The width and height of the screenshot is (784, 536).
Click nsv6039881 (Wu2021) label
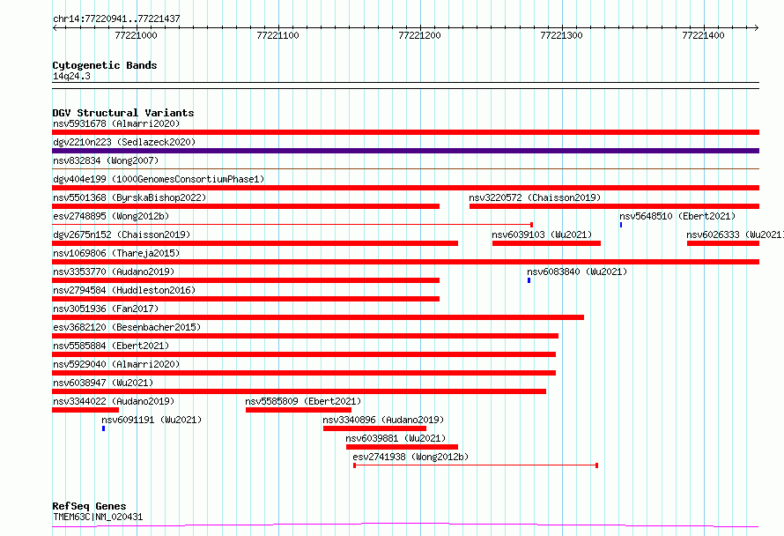396,438
